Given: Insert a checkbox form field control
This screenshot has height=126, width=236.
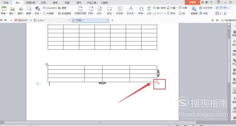Looking at the screenshot, I should (x=221, y=8).
